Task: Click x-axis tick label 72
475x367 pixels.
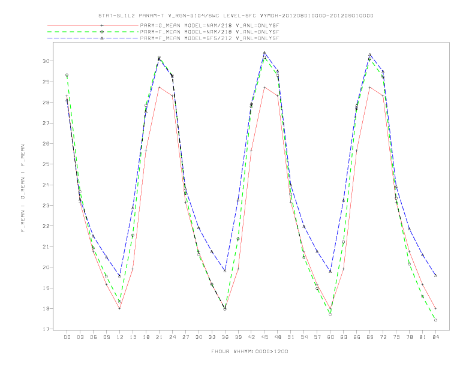Action: click(383, 337)
